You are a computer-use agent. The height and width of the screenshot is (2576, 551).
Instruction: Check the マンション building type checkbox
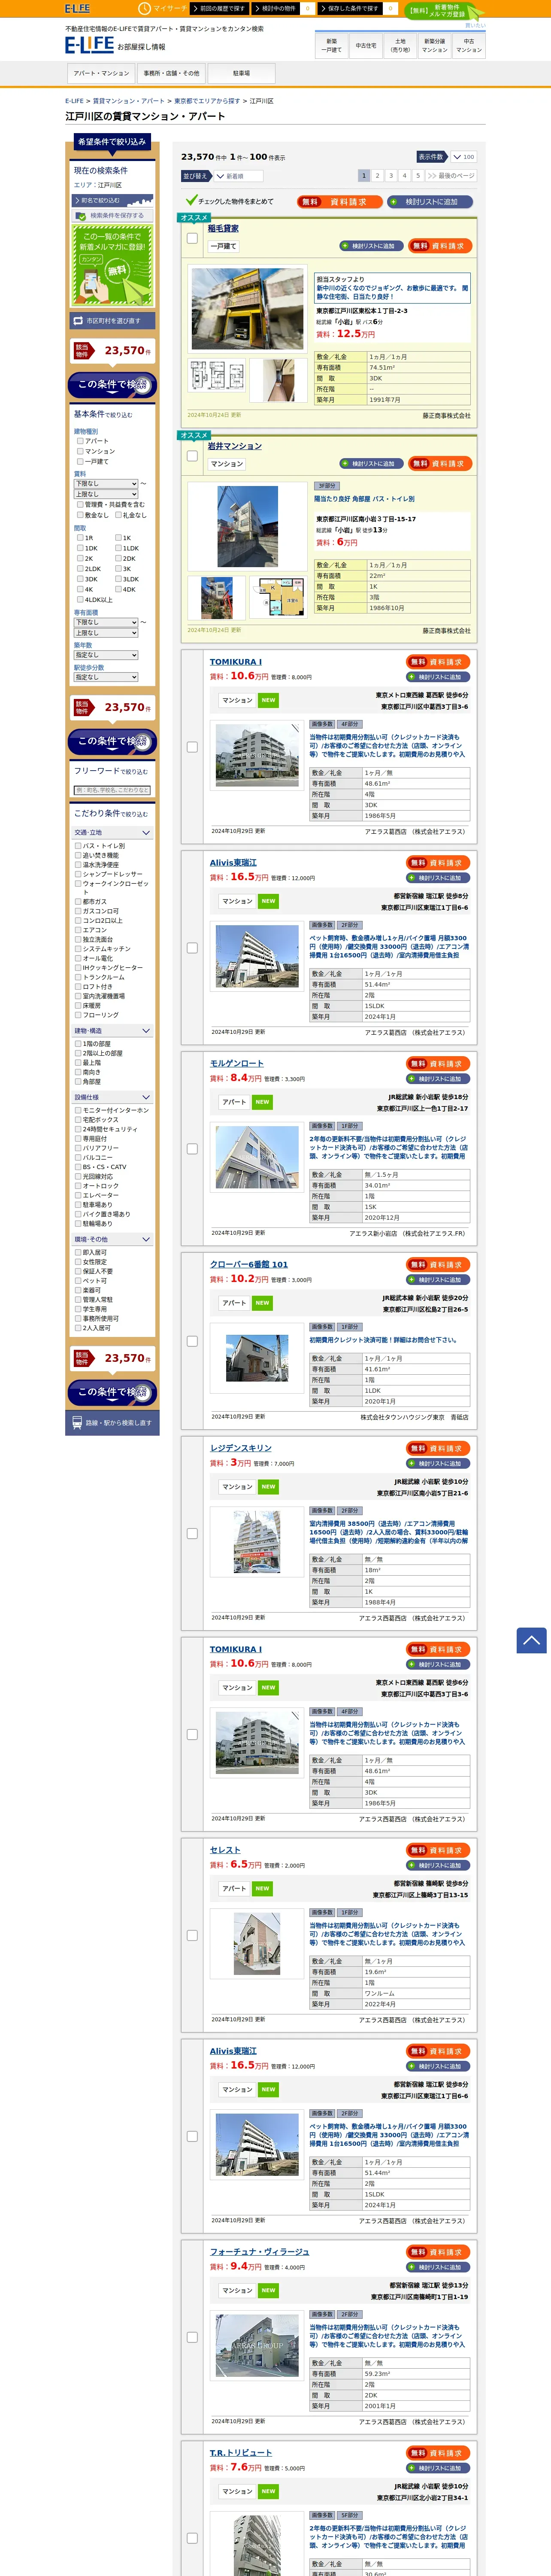point(80,451)
